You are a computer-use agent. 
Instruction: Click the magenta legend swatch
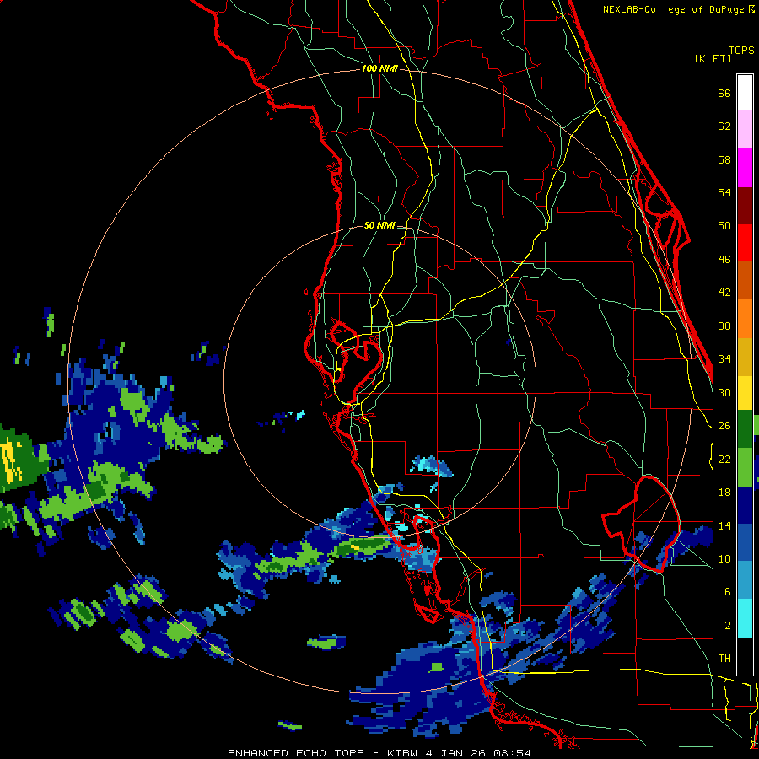pos(745,168)
